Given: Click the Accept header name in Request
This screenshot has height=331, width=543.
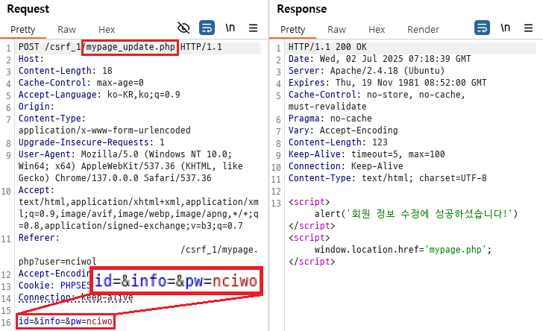Looking at the screenshot, I should click(37, 190).
